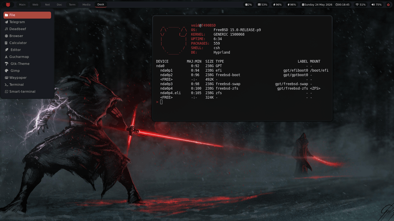The width and height of the screenshot is (394, 221).
Task: Click the paint roller icon beside Gtk-Theme
Action: (x=7, y=64)
